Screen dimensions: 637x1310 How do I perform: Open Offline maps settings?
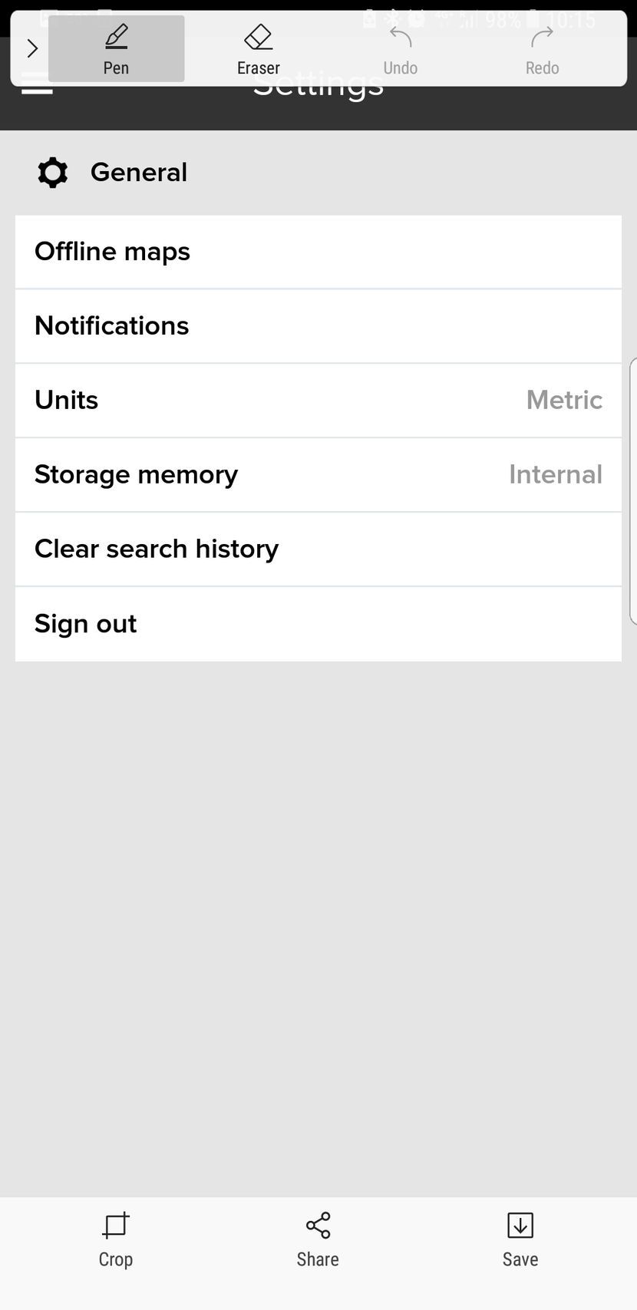point(318,252)
